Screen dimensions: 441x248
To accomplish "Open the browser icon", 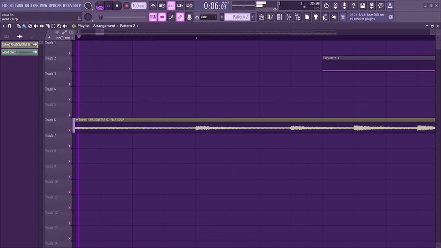I will tap(297, 17).
